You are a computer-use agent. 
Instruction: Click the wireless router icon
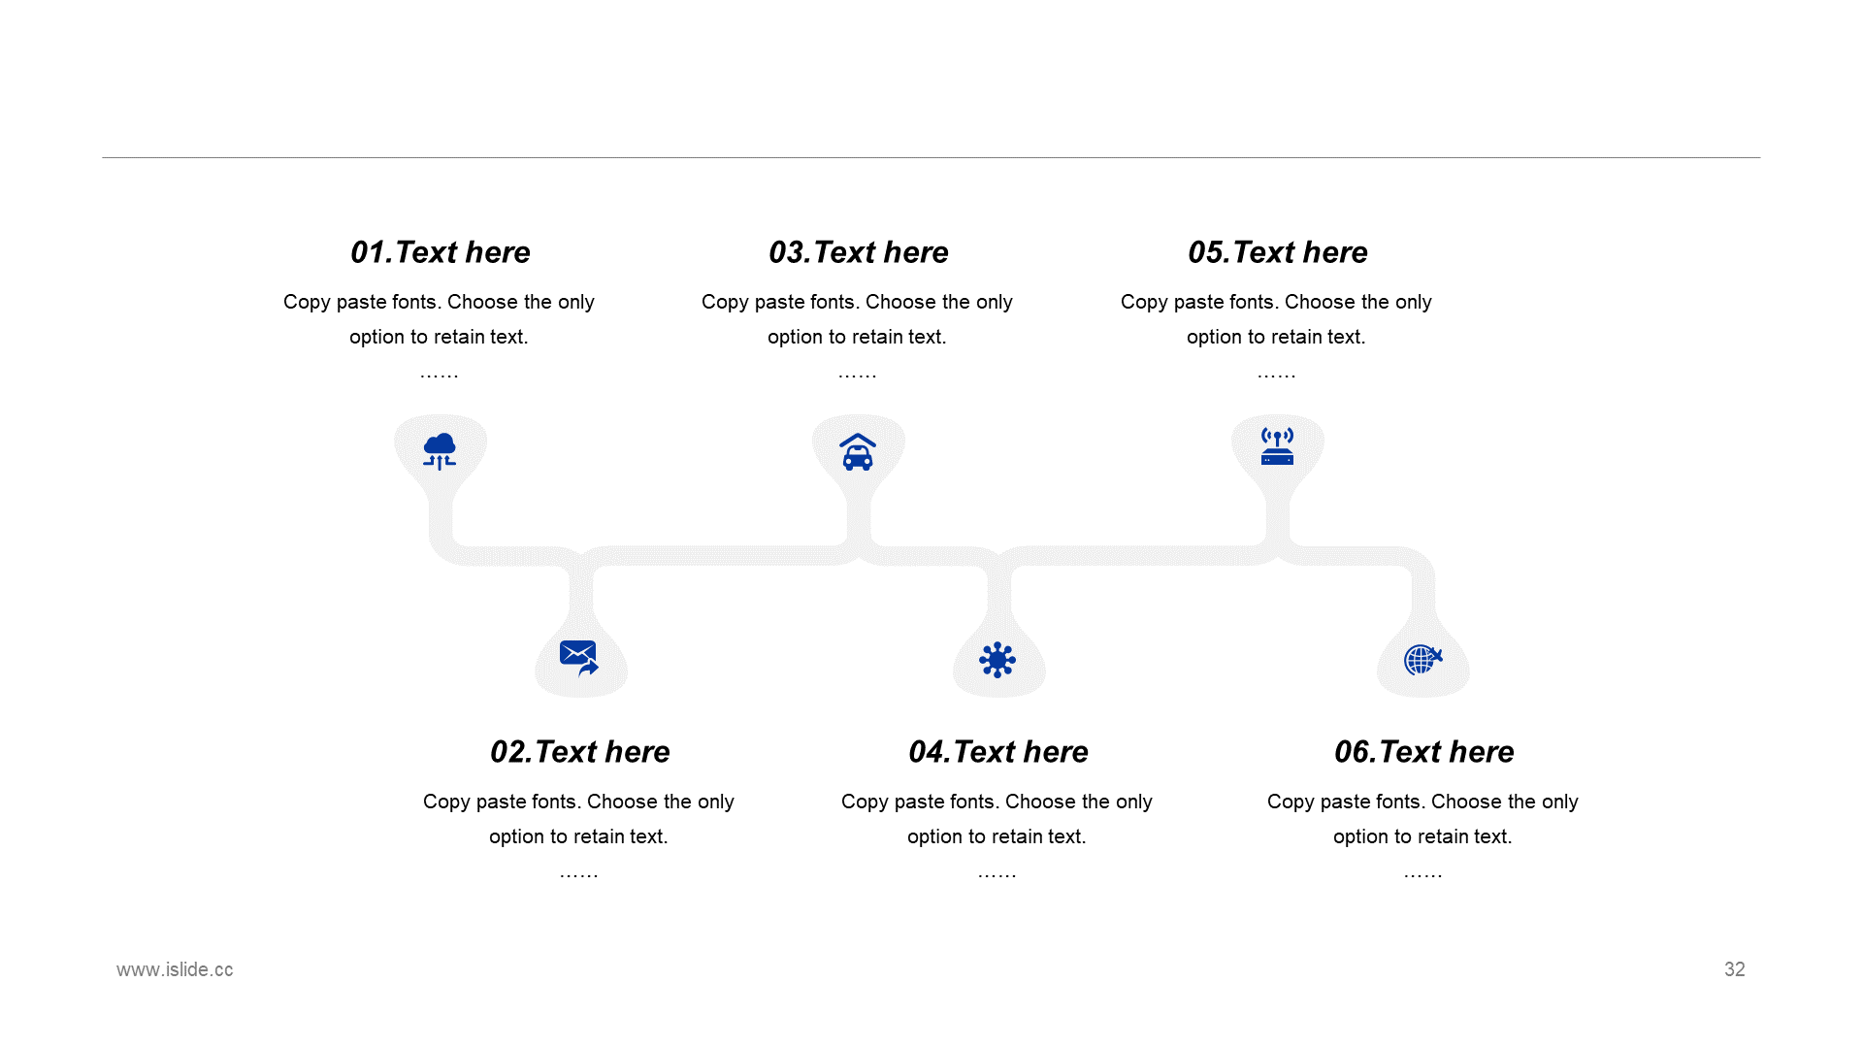coord(1277,446)
